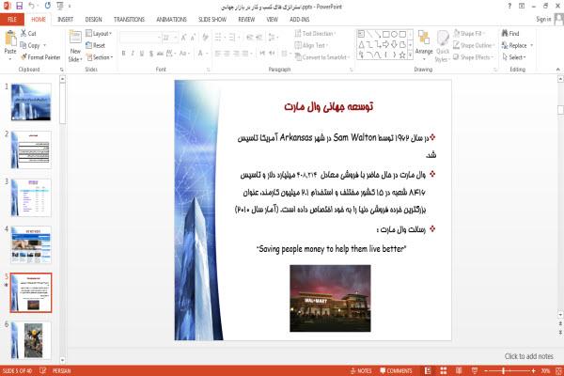Screen dimensions: 564x376
Task: Select slide 1 thumbnail
Action: [31, 102]
